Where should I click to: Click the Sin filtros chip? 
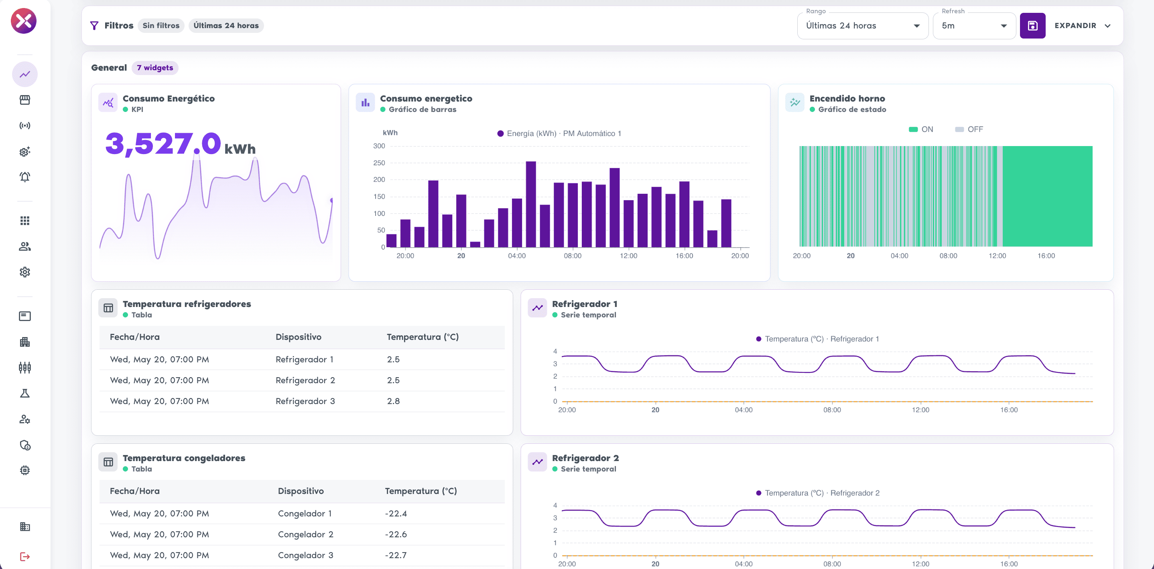click(x=161, y=26)
